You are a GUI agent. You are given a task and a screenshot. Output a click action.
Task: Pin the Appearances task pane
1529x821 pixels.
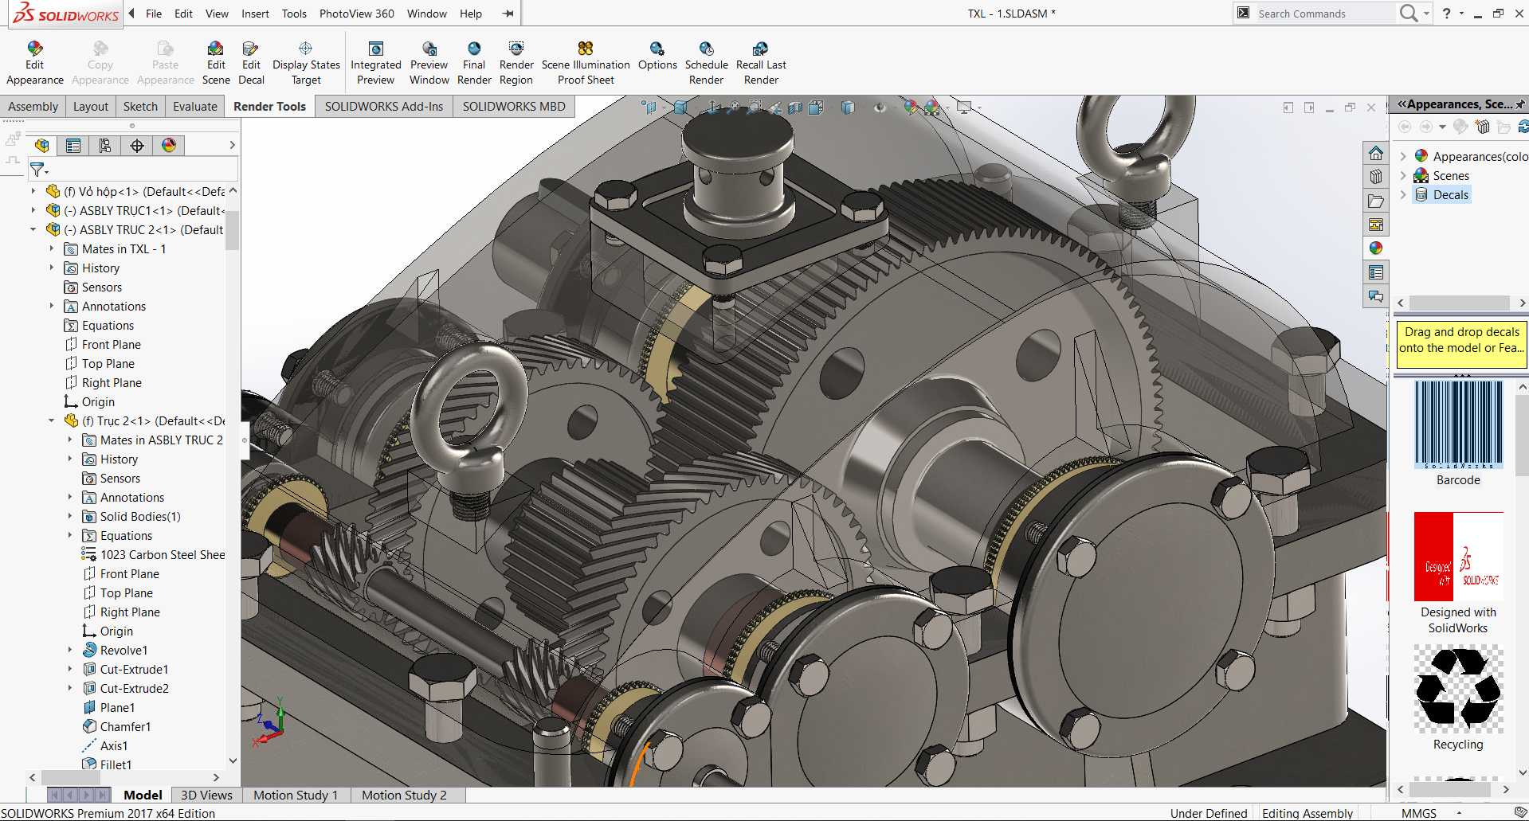(x=1519, y=104)
